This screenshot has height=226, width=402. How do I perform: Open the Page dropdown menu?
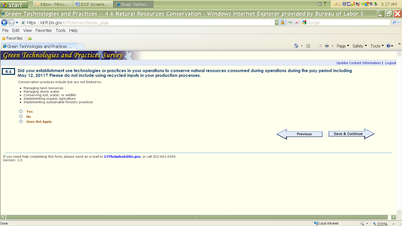coord(343,46)
